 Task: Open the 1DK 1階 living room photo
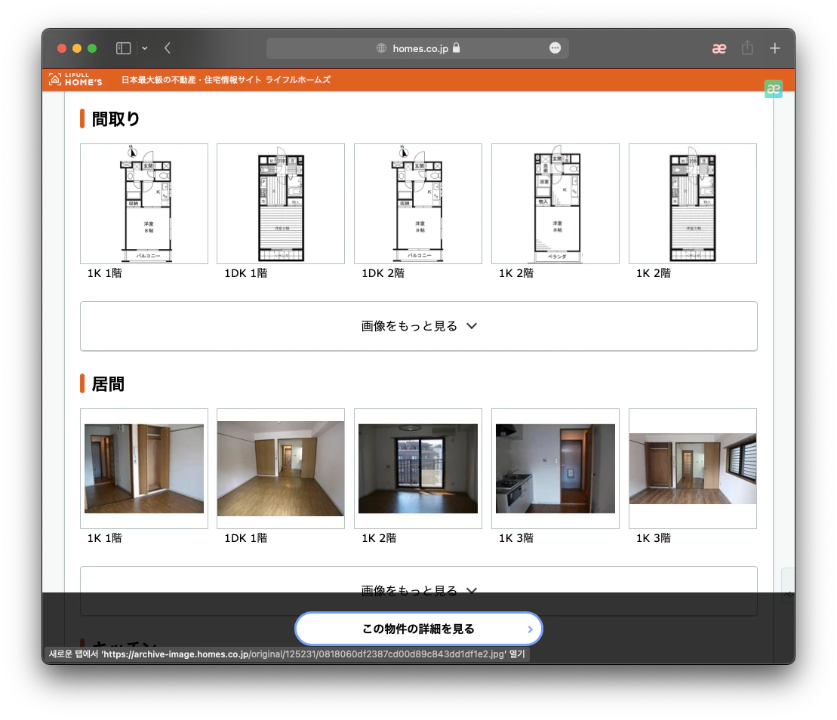[281, 469]
